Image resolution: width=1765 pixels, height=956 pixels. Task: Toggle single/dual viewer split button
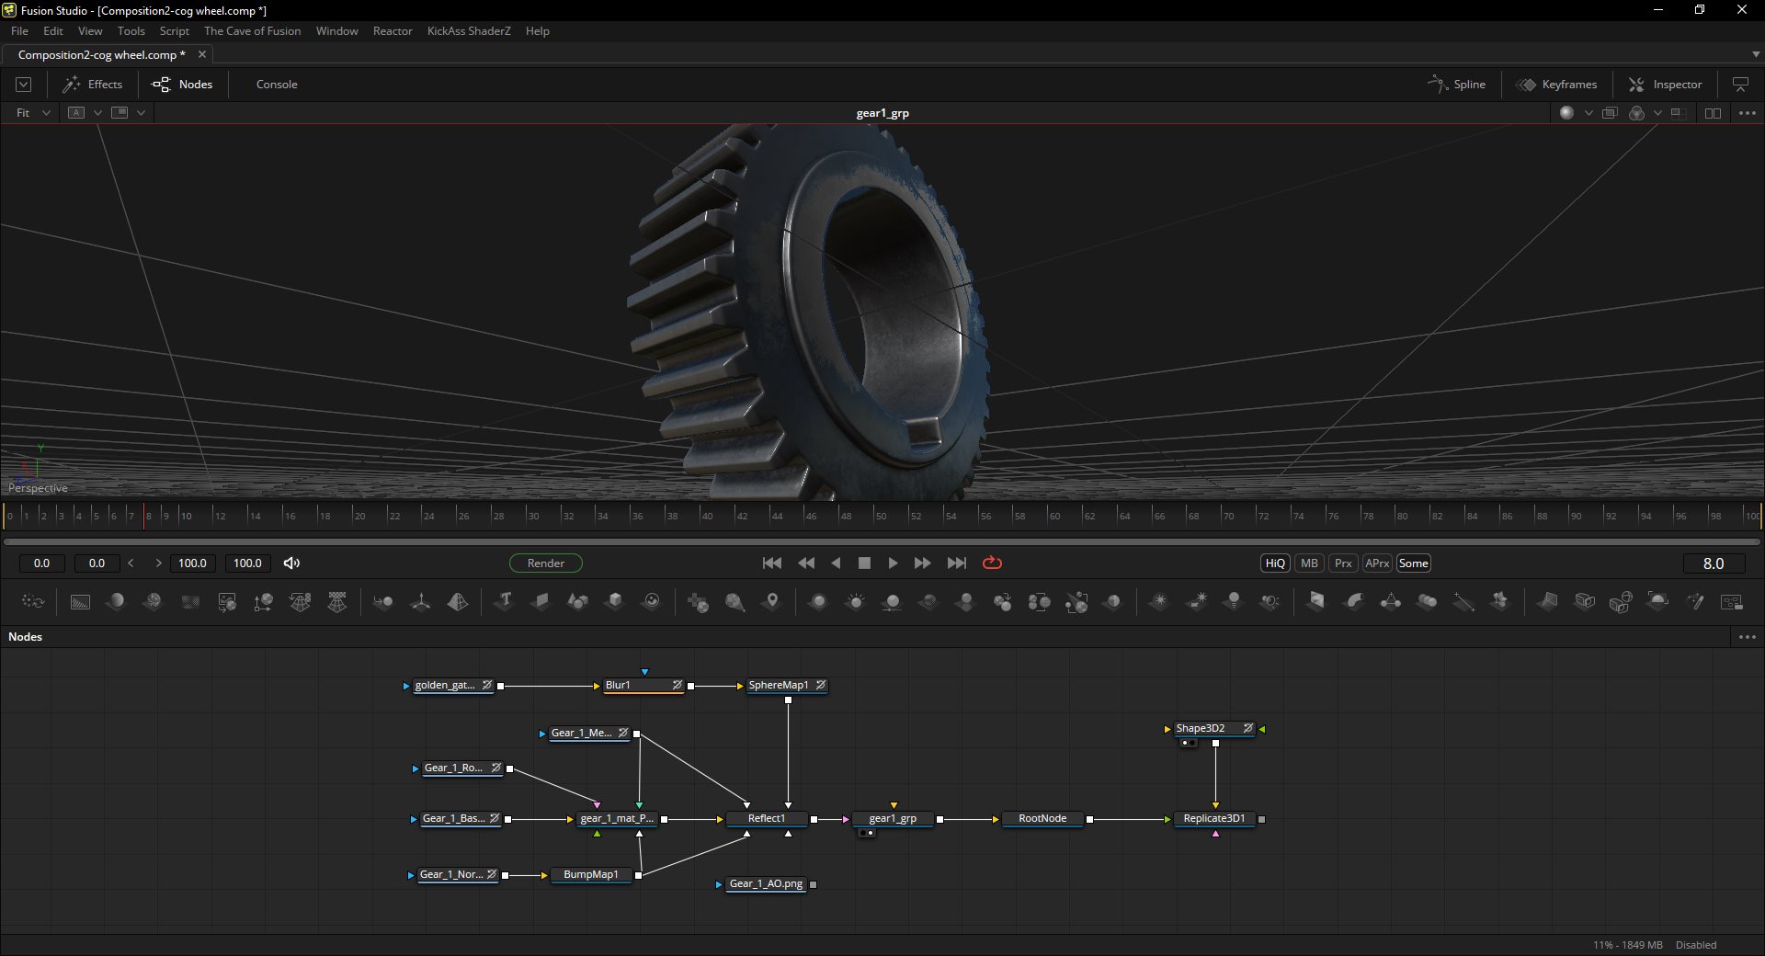(1713, 112)
